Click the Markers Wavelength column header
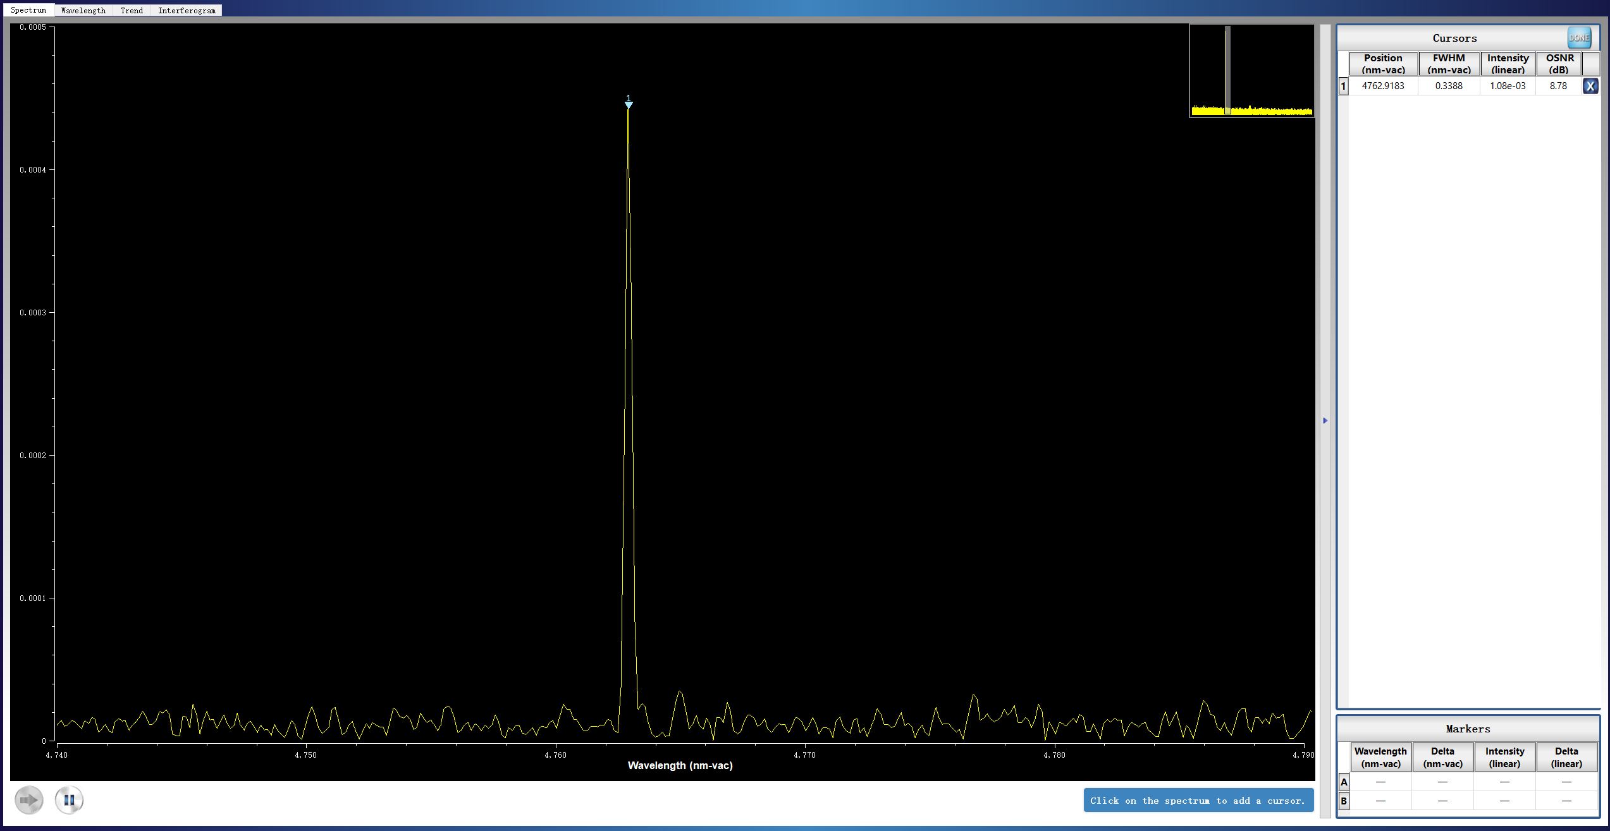The image size is (1610, 831). 1380,757
